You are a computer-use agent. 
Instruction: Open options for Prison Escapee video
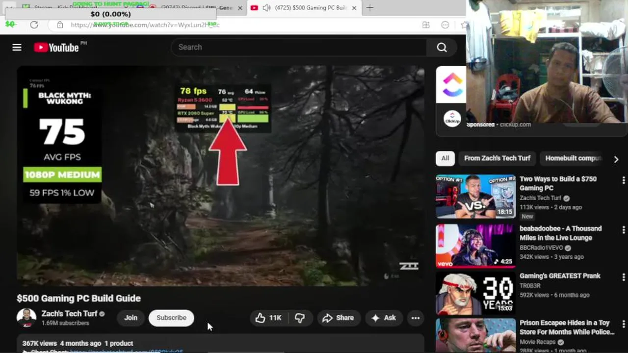624,325
